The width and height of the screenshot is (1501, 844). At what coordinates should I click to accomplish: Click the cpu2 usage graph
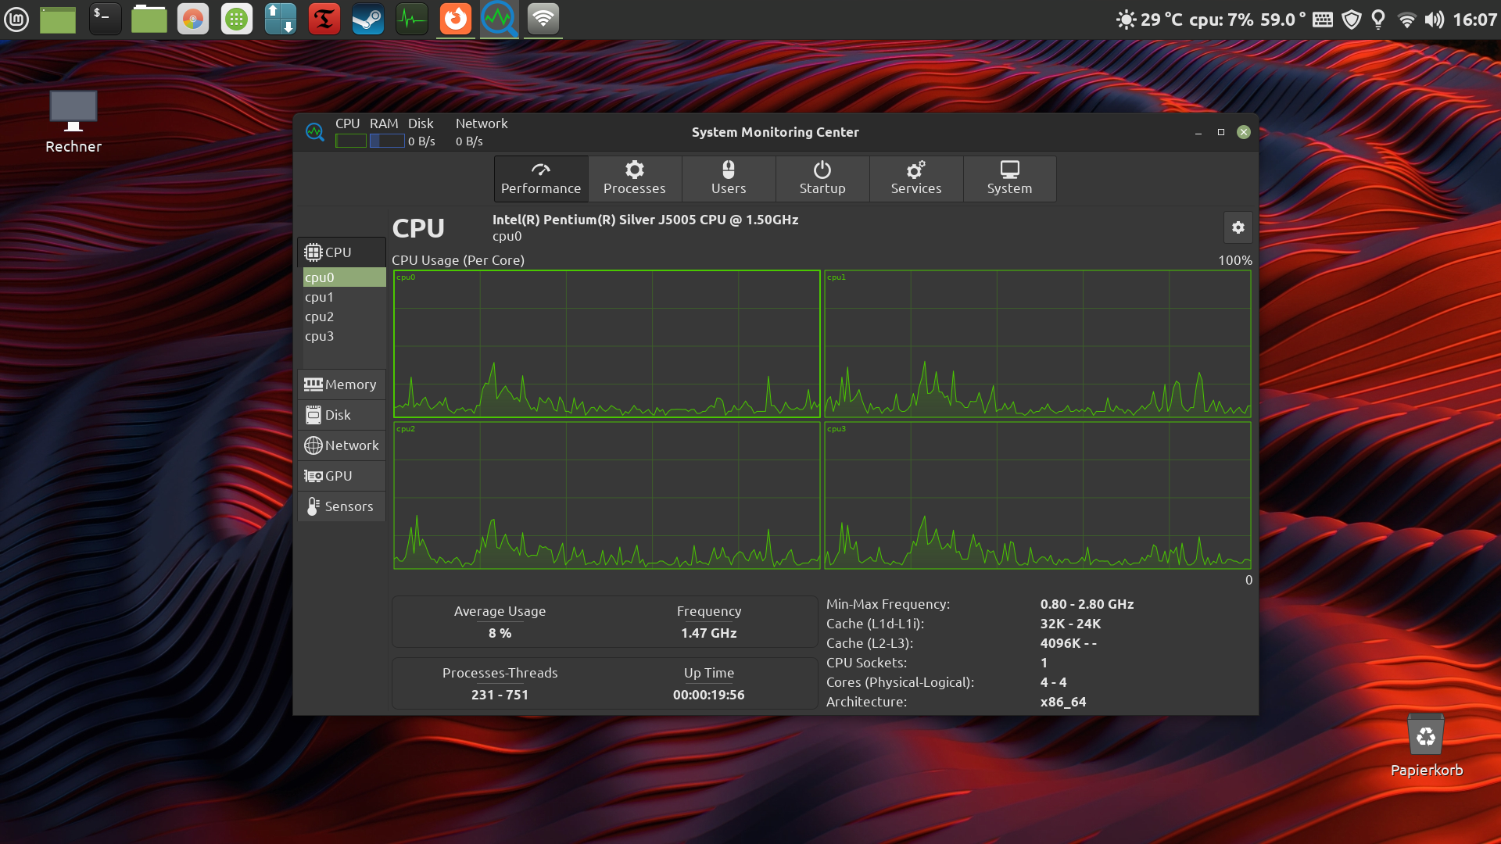point(607,495)
